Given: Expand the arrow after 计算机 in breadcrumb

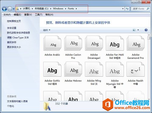Looking at the screenshot, I should coord(32,9).
